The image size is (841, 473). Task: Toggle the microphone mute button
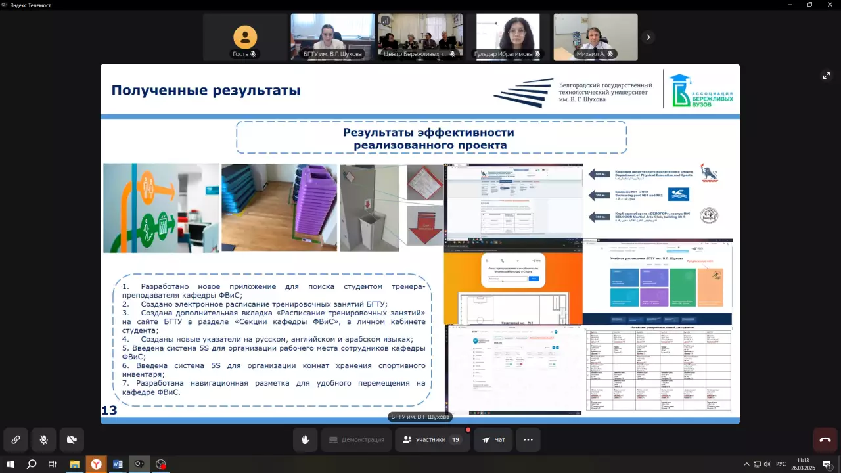pos(44,439)
